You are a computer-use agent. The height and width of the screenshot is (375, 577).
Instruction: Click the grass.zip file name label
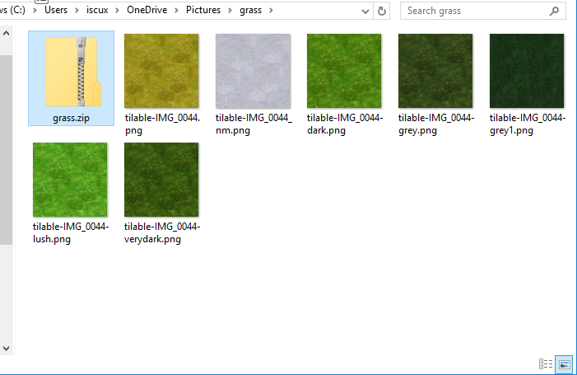(x=71, y=118)
